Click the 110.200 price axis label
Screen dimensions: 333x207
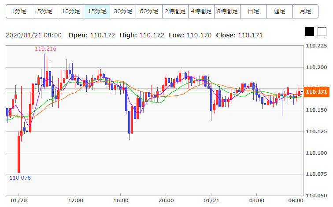tap(316, 67)
